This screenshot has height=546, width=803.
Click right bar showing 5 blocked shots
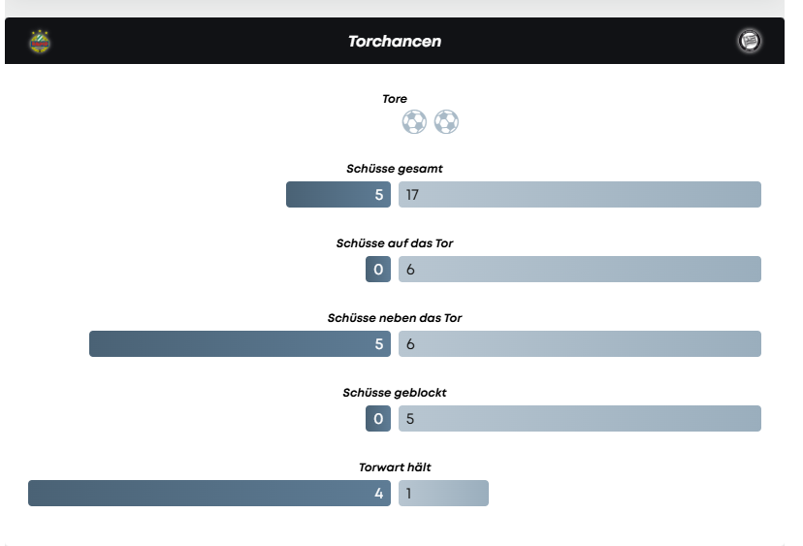579,419
